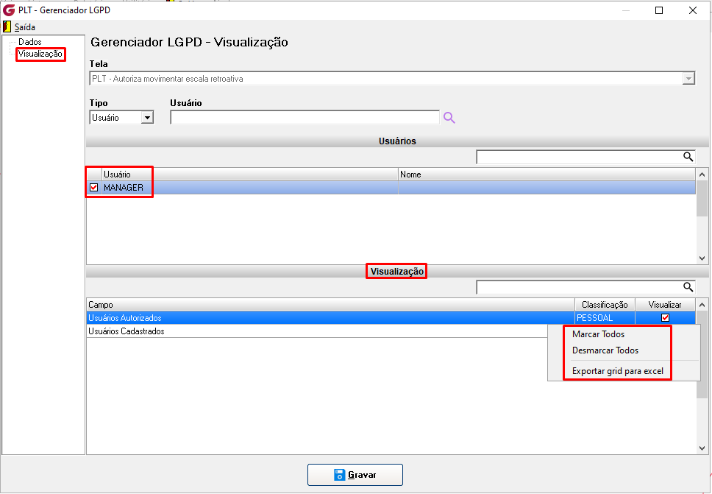
Task: Select Exportar grid para excel
Action: 618,371
